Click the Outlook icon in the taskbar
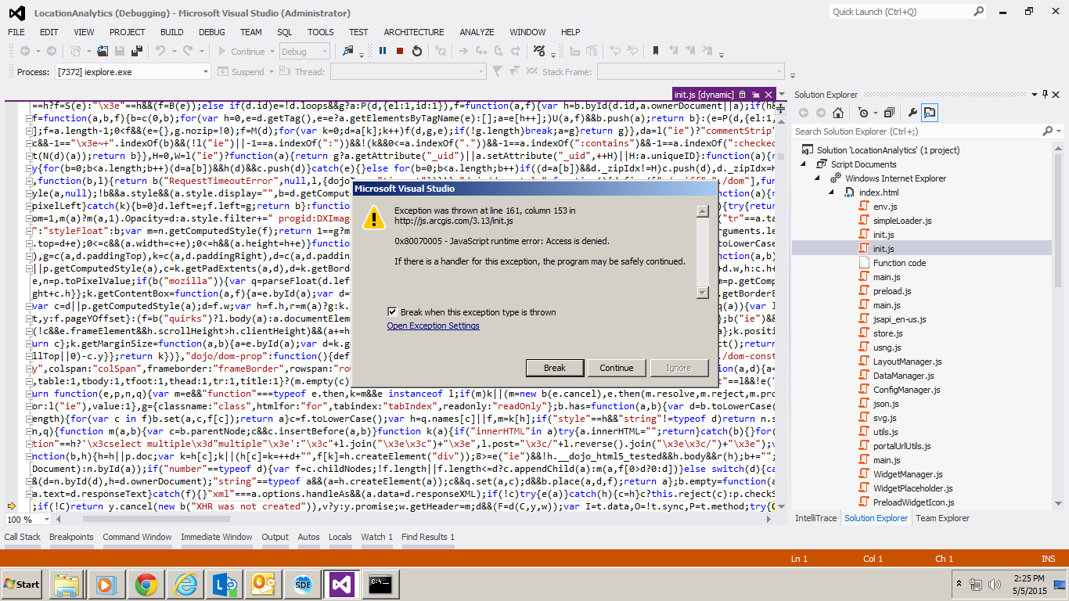The width and height of the screenshot is (1069, 601). (x=264, y=584)
